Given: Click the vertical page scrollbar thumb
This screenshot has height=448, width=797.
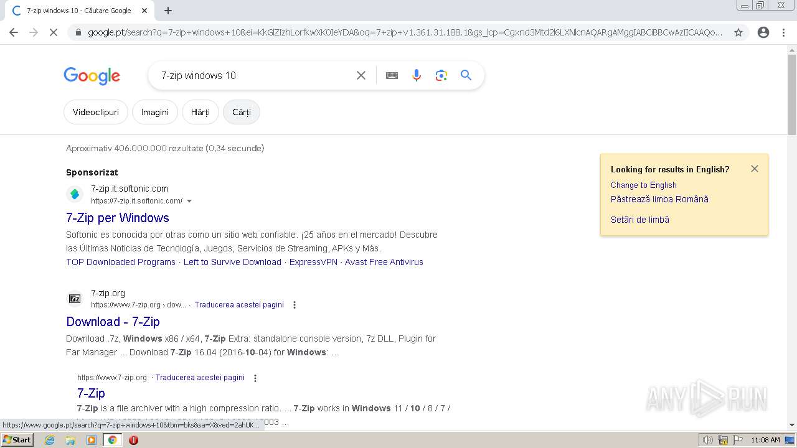Looking at the screenshot, I should 792,95.
